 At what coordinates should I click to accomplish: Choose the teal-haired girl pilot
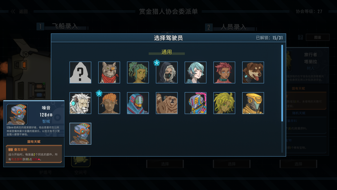[195, 72]
